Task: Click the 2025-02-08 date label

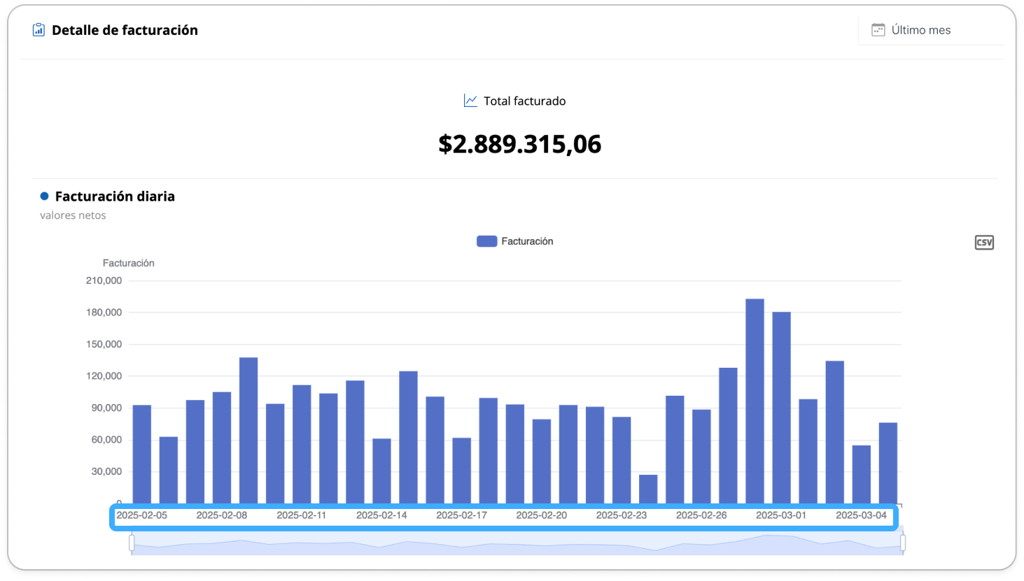Action: coord(222,515)
